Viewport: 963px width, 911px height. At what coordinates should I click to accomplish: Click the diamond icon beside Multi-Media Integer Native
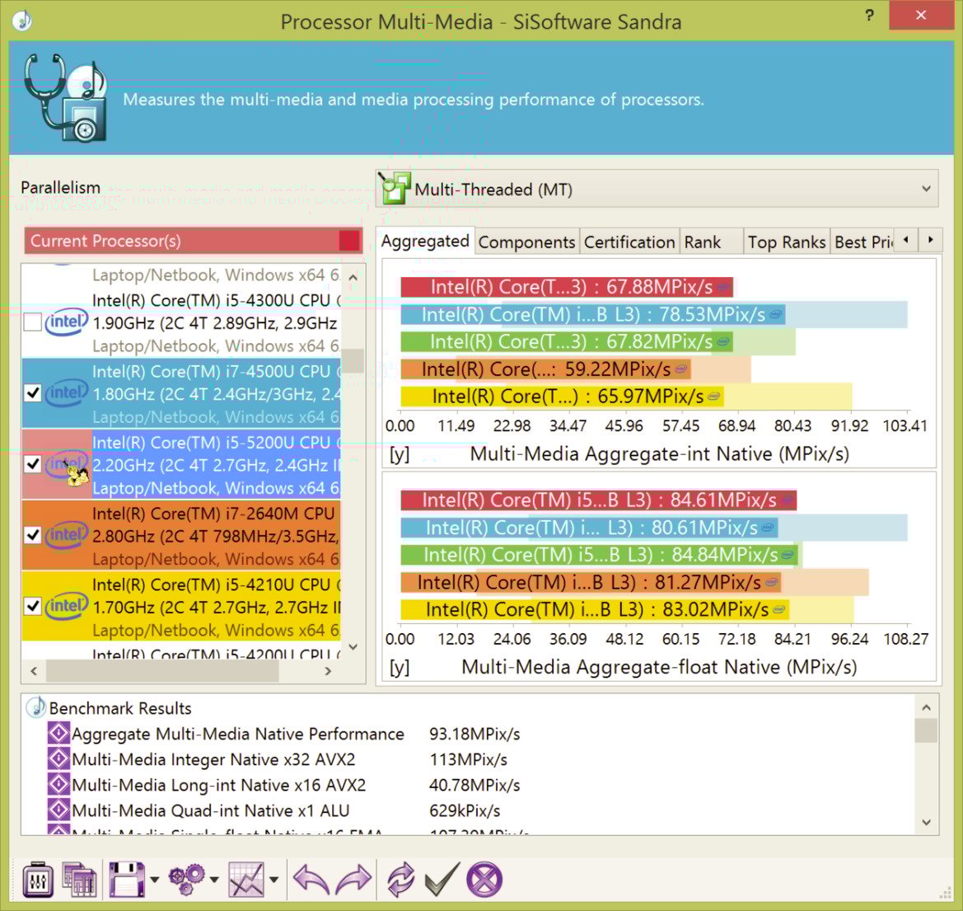pyautogui.click(x=58, y=759)
